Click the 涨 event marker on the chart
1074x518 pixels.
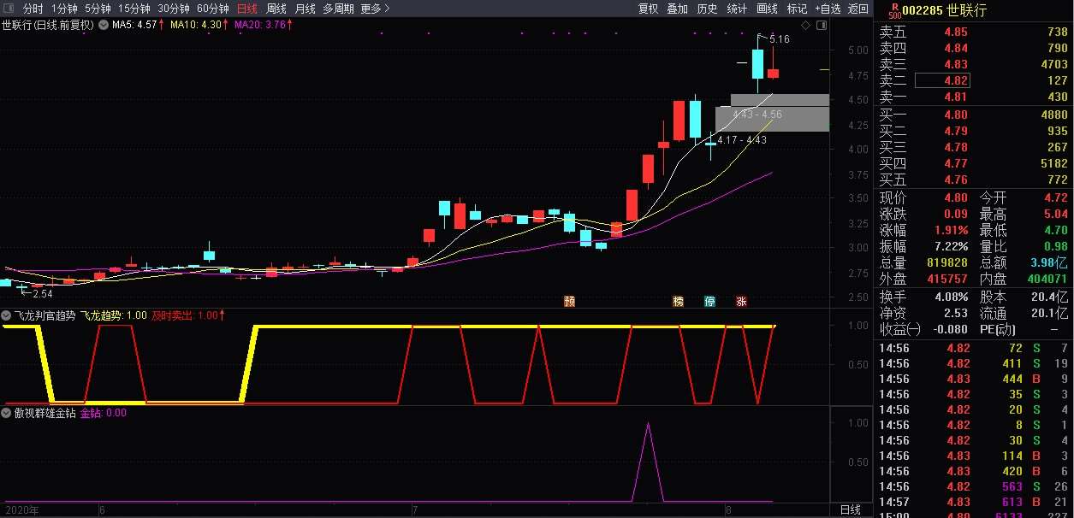741,301
